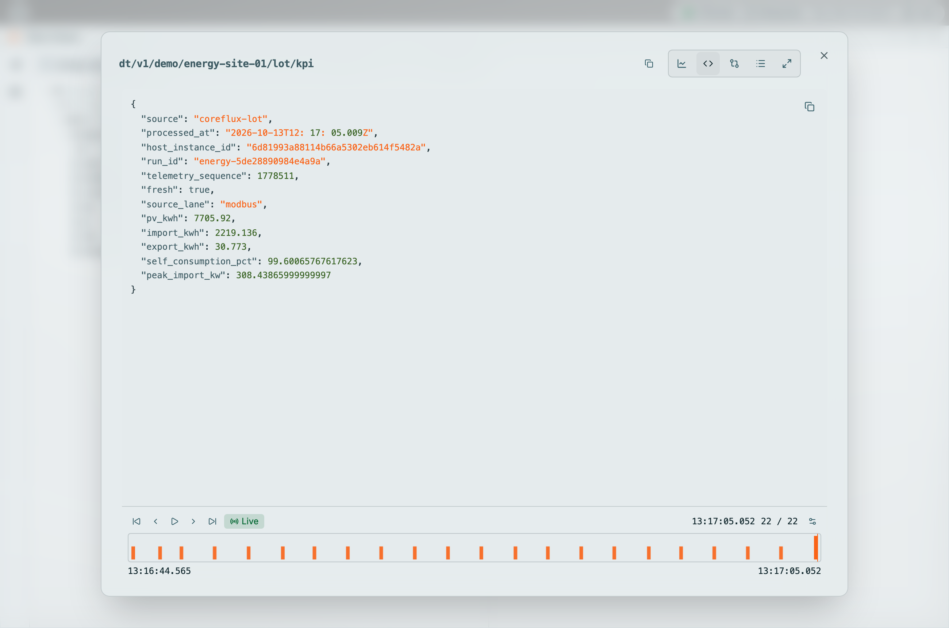Image resolution: width=949 pixels, height=628 pixels.
Task: Jump to the first message
Action: click(137, 521)
